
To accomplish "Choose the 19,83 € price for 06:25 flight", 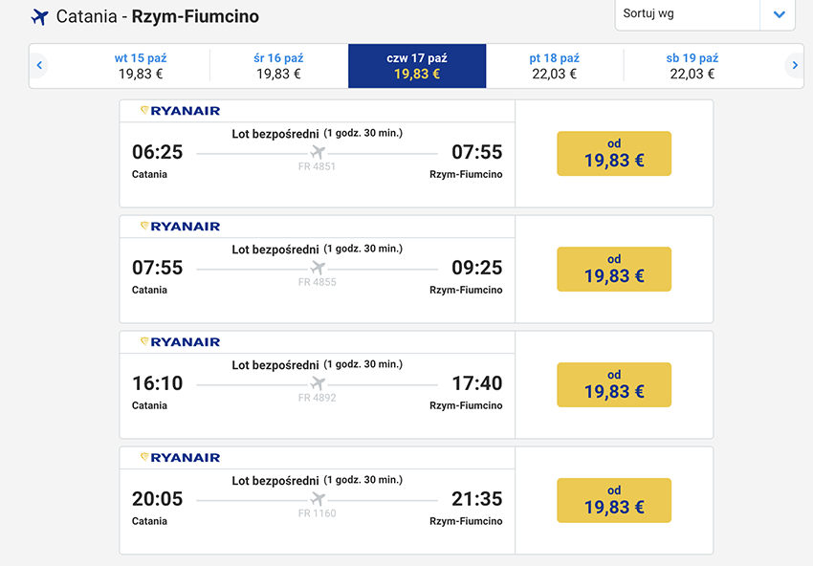I will [614, 153].
